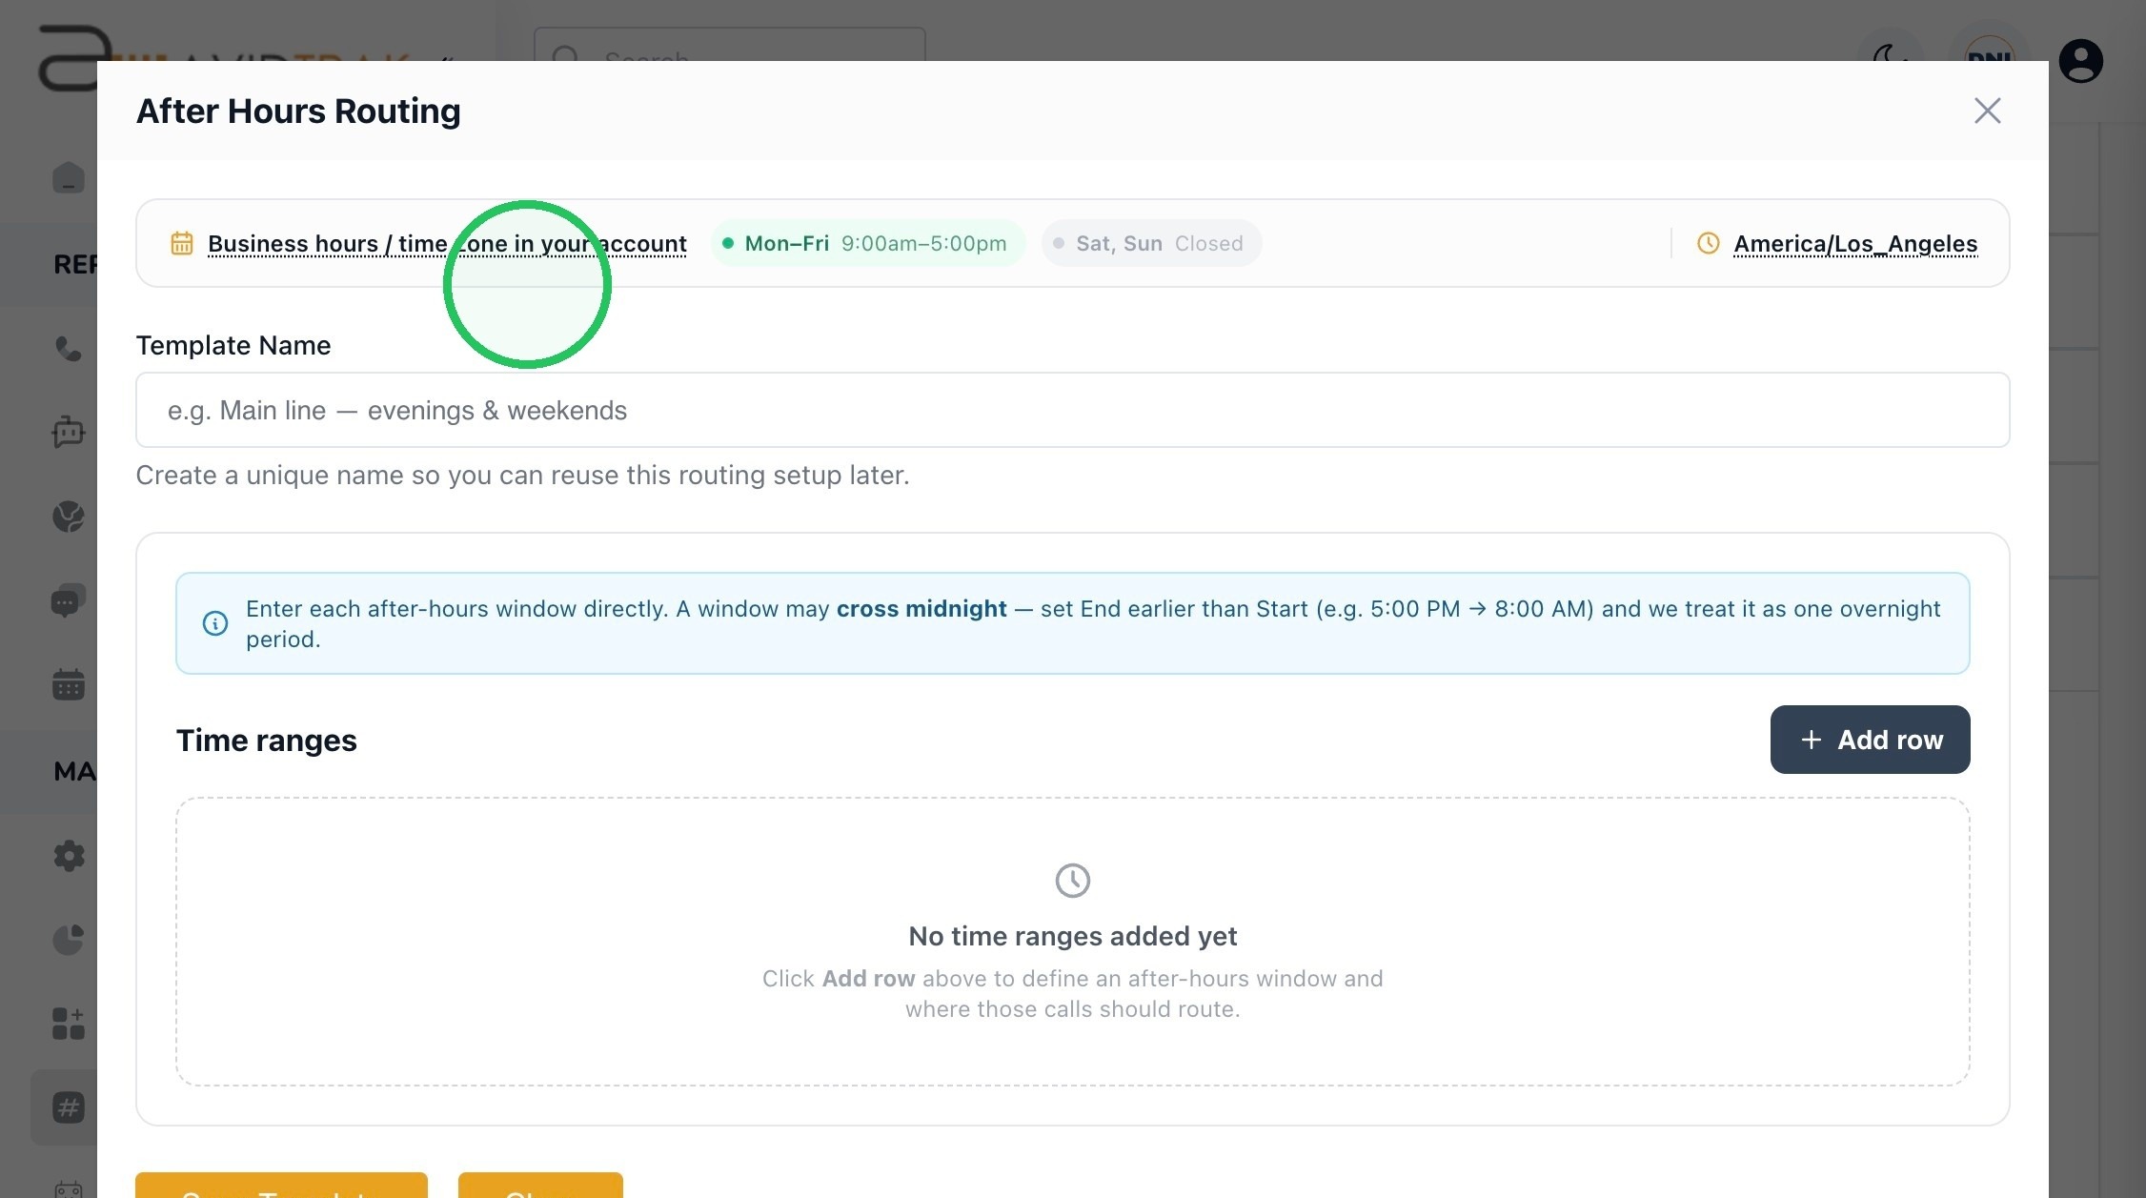Open the hash number icon in the sidebar
This screenshot has height=1198, width=2146.
(69, 1107)
